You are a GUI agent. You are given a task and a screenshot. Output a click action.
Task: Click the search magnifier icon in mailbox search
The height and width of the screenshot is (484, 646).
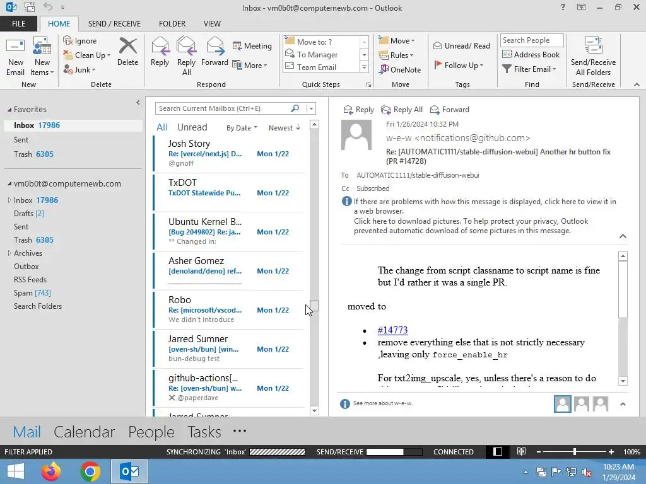point(295,108)
